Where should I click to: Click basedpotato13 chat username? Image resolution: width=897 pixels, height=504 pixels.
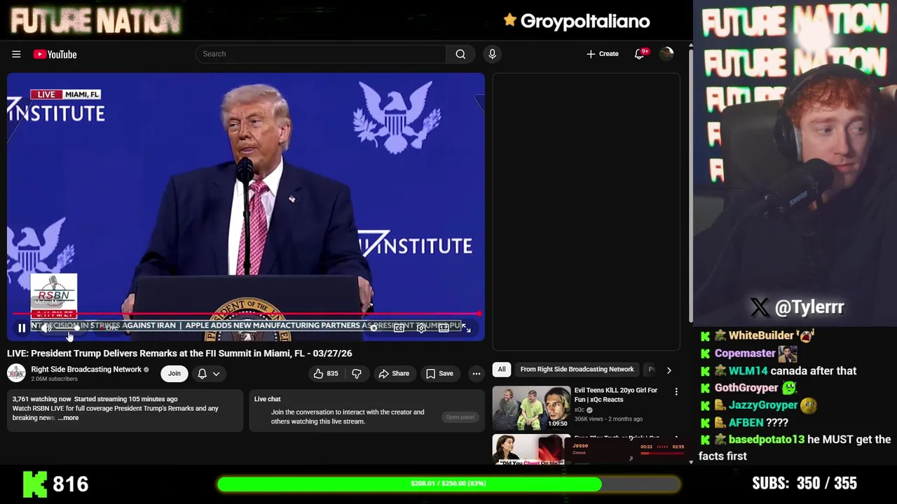(767, 440)
